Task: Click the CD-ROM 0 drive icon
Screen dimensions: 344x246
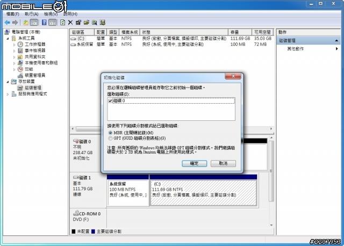Action: click(x=76, y=213)
